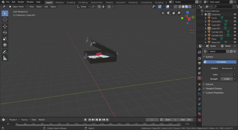Switch to the Sculpting workspace tab

71,2
